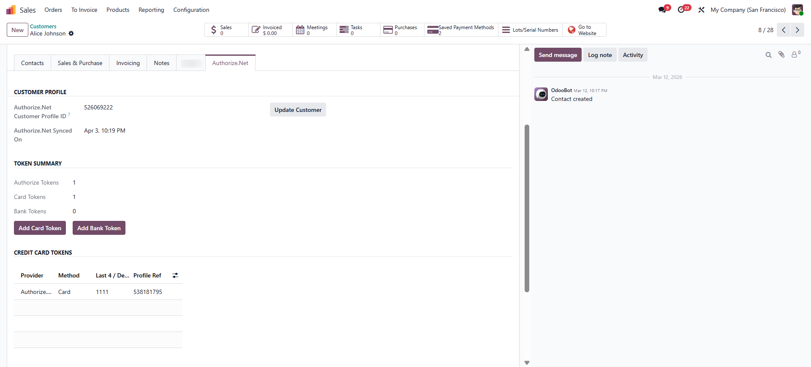Sort by Provider column header
811x367 pixels.
[x=32, y=275]
